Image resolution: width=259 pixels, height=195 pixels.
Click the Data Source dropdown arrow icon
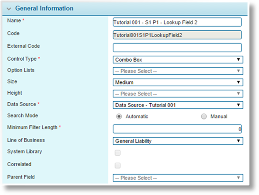(x=238, y=105)
